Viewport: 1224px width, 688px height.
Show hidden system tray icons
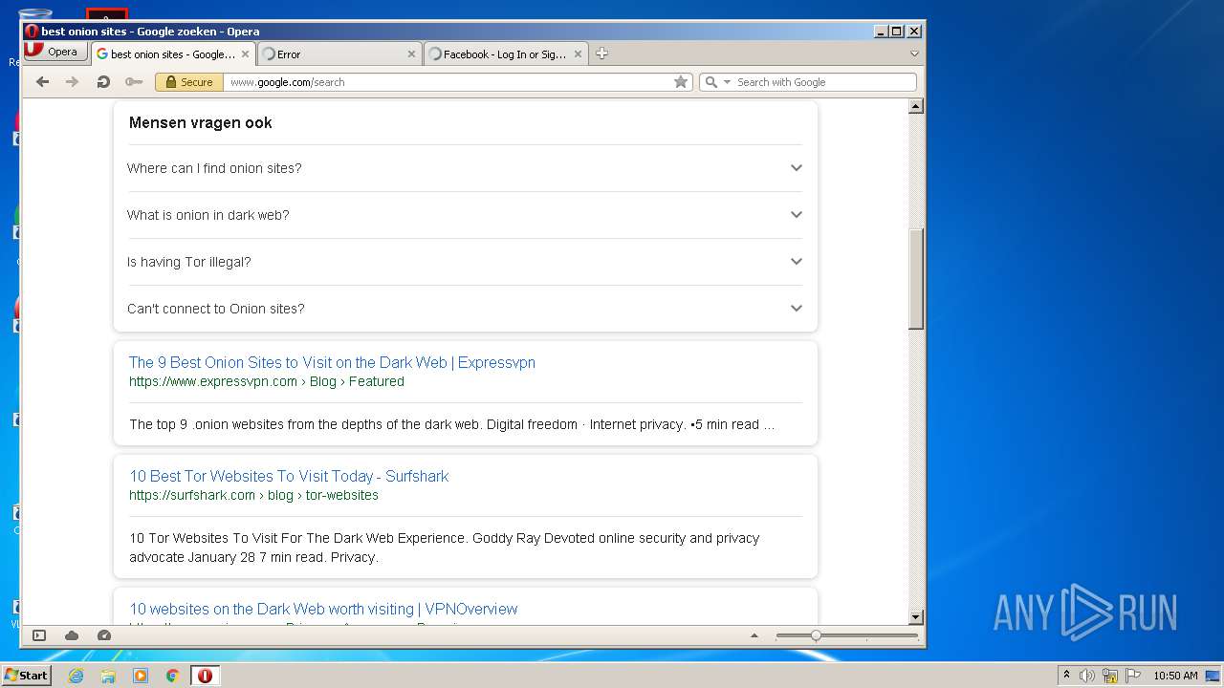1067,676
